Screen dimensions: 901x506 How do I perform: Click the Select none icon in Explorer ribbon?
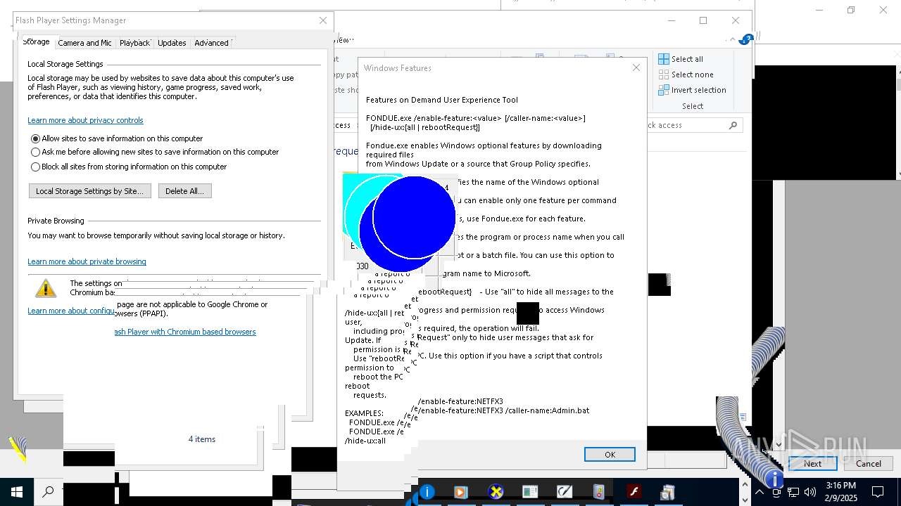click(x=664, y=74)
